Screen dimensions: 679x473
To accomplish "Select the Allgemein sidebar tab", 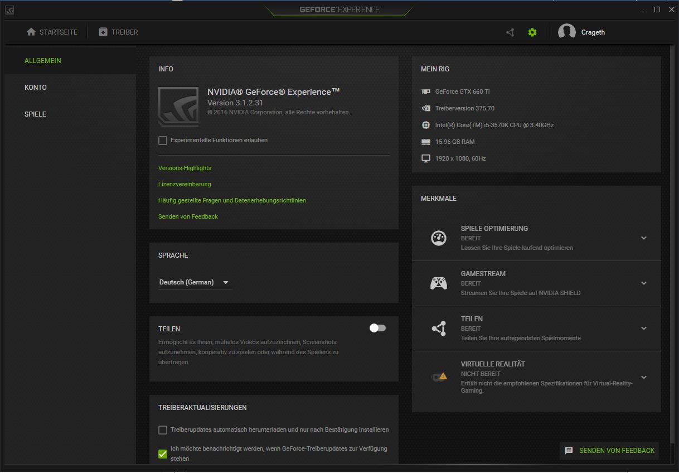I will pyautogui.click(x=70, y=60).
